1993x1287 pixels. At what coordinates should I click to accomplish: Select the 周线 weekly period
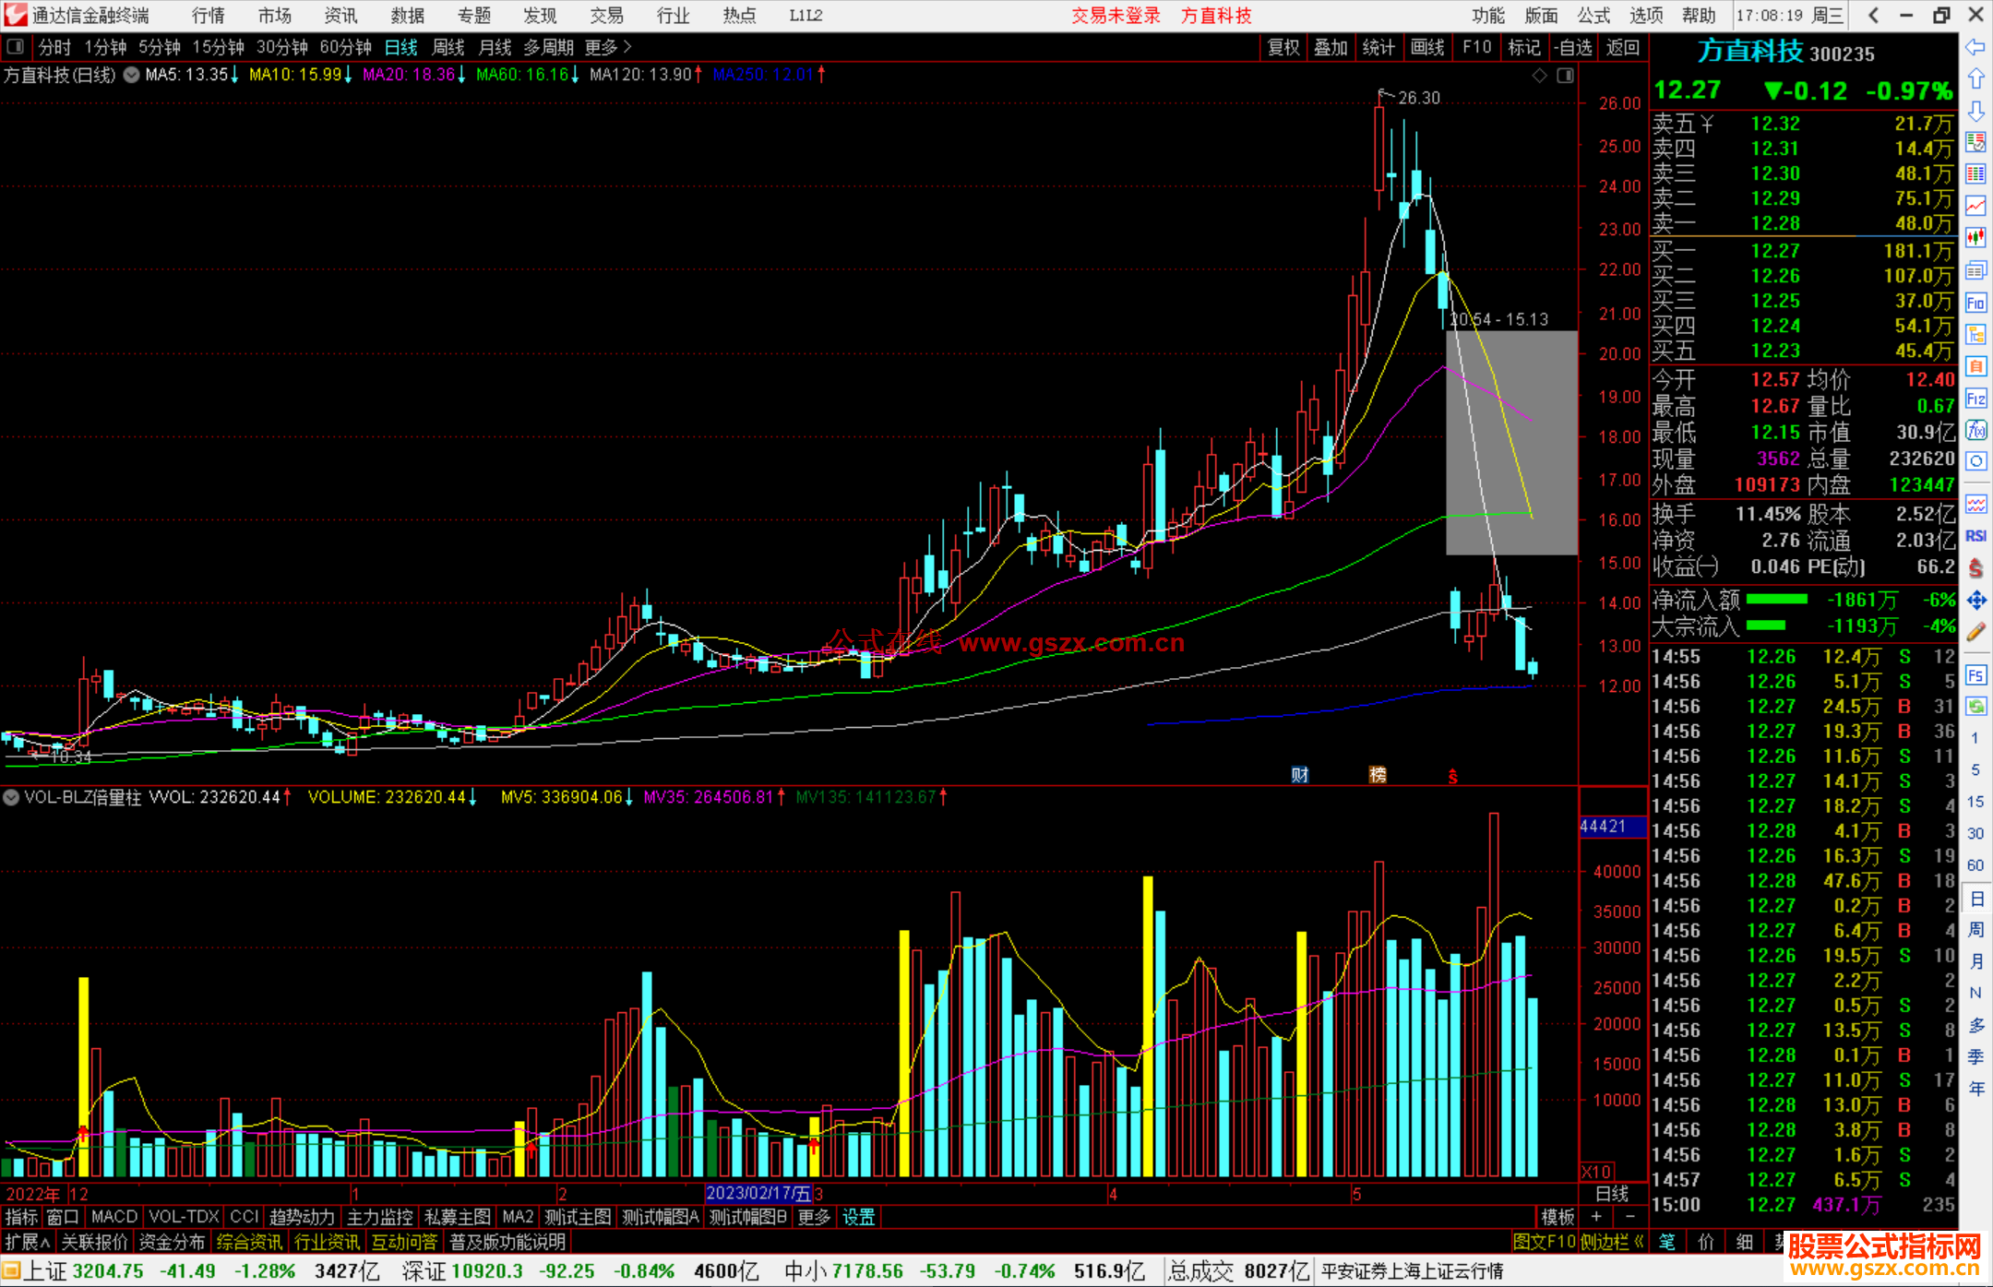448,47
